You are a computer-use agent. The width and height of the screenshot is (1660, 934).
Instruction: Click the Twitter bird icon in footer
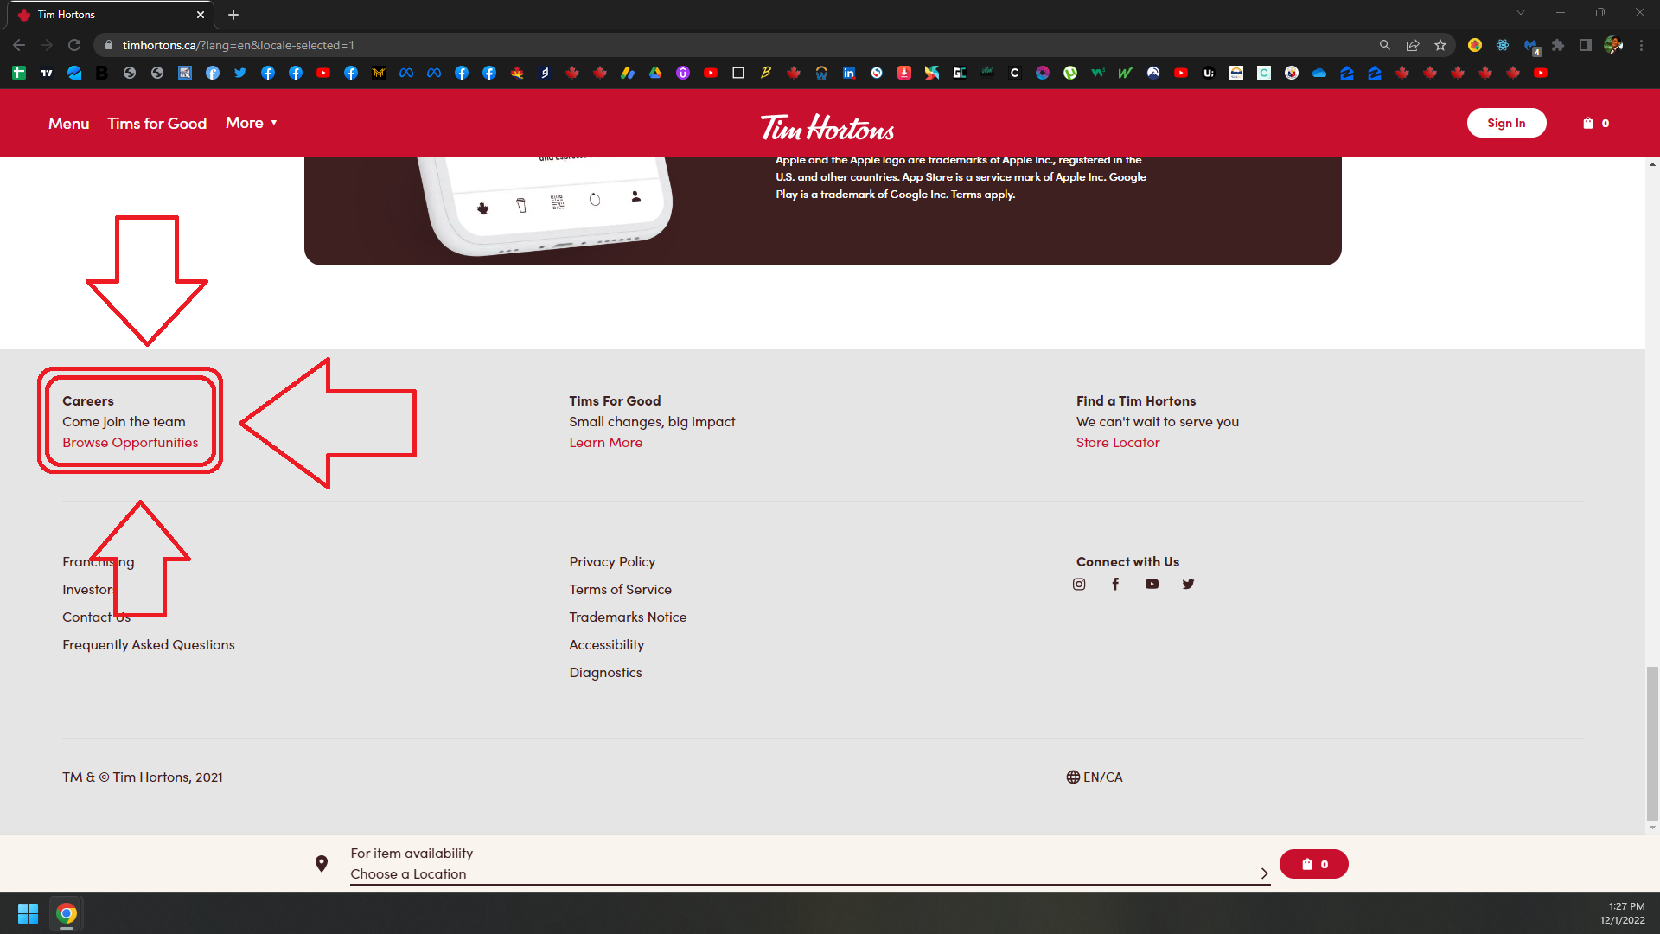(1188, 585)
